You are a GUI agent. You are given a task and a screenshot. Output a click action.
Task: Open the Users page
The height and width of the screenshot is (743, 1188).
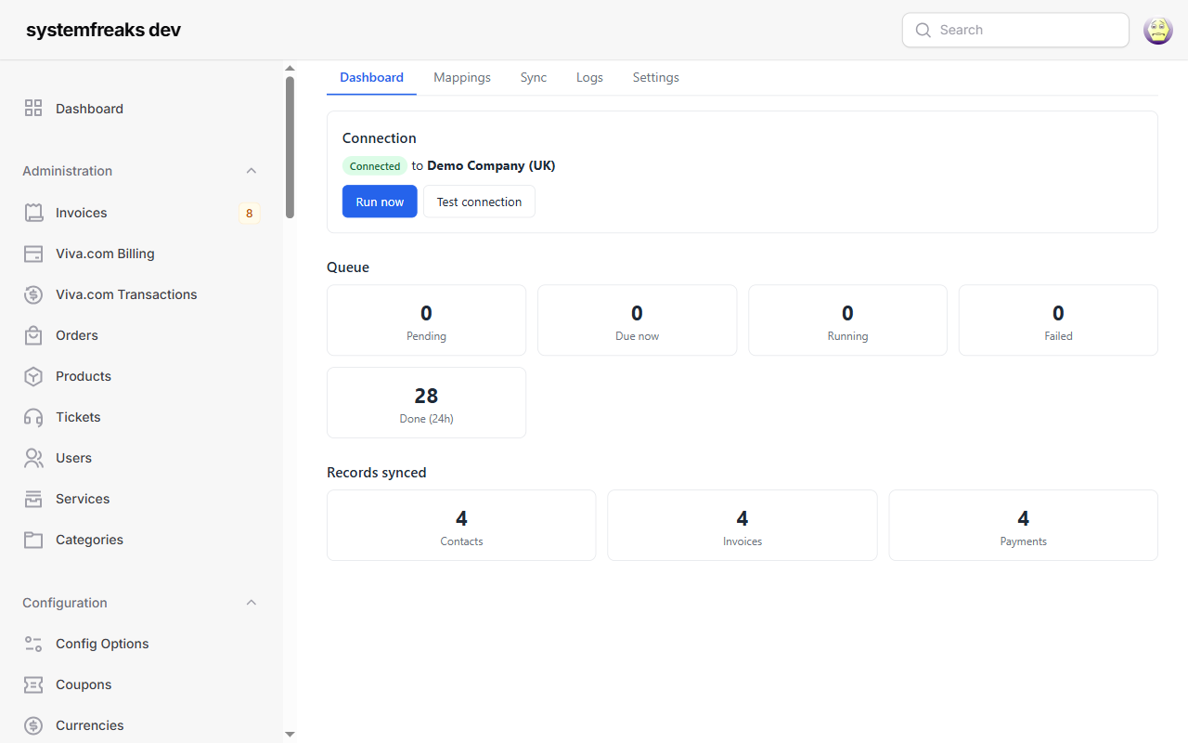coord(73,458)
